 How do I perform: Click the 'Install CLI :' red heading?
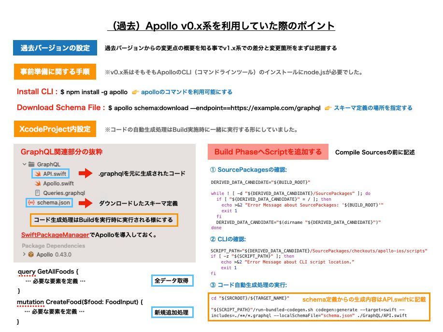tap(37, 92)
